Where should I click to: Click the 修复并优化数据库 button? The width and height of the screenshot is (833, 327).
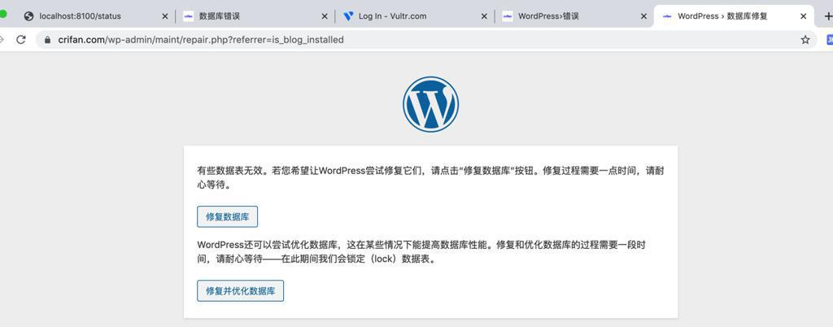point(240,291)
